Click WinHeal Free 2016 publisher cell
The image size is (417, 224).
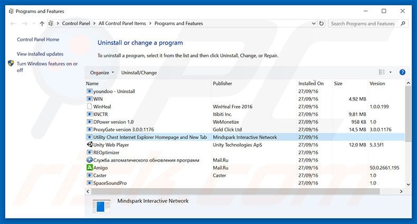232,106
